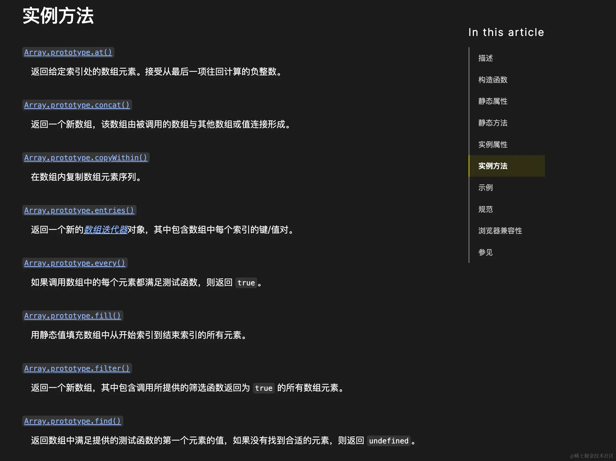Open the Array.prototype.filter() link
The width and height of the screenshot is (616, 461).
click(77, 368)
